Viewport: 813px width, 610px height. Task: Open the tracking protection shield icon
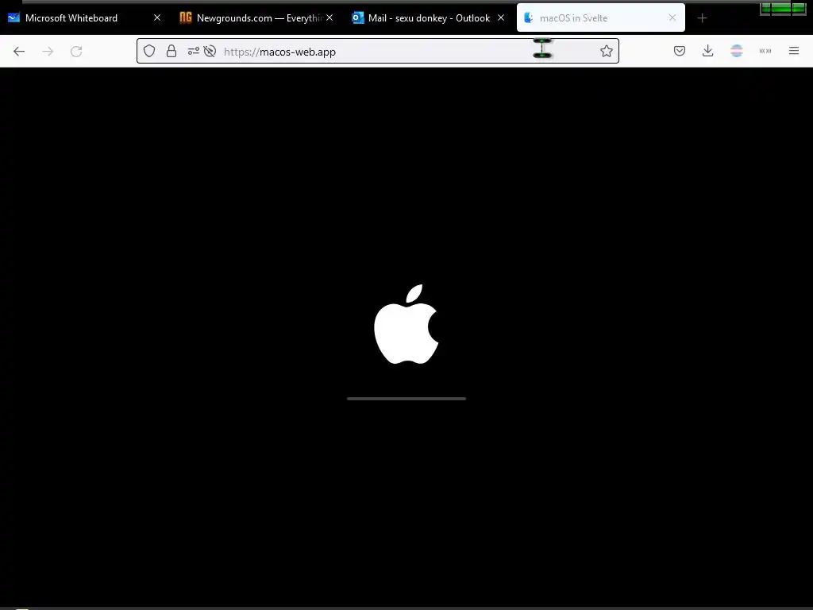[149, 51]
